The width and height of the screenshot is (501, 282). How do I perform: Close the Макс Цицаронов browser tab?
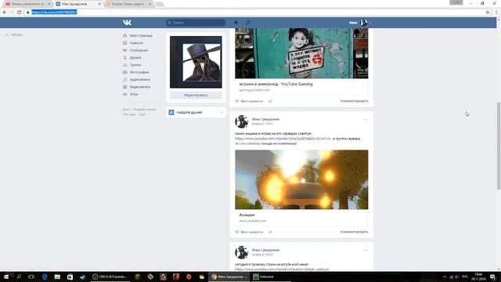pos(99,4)
